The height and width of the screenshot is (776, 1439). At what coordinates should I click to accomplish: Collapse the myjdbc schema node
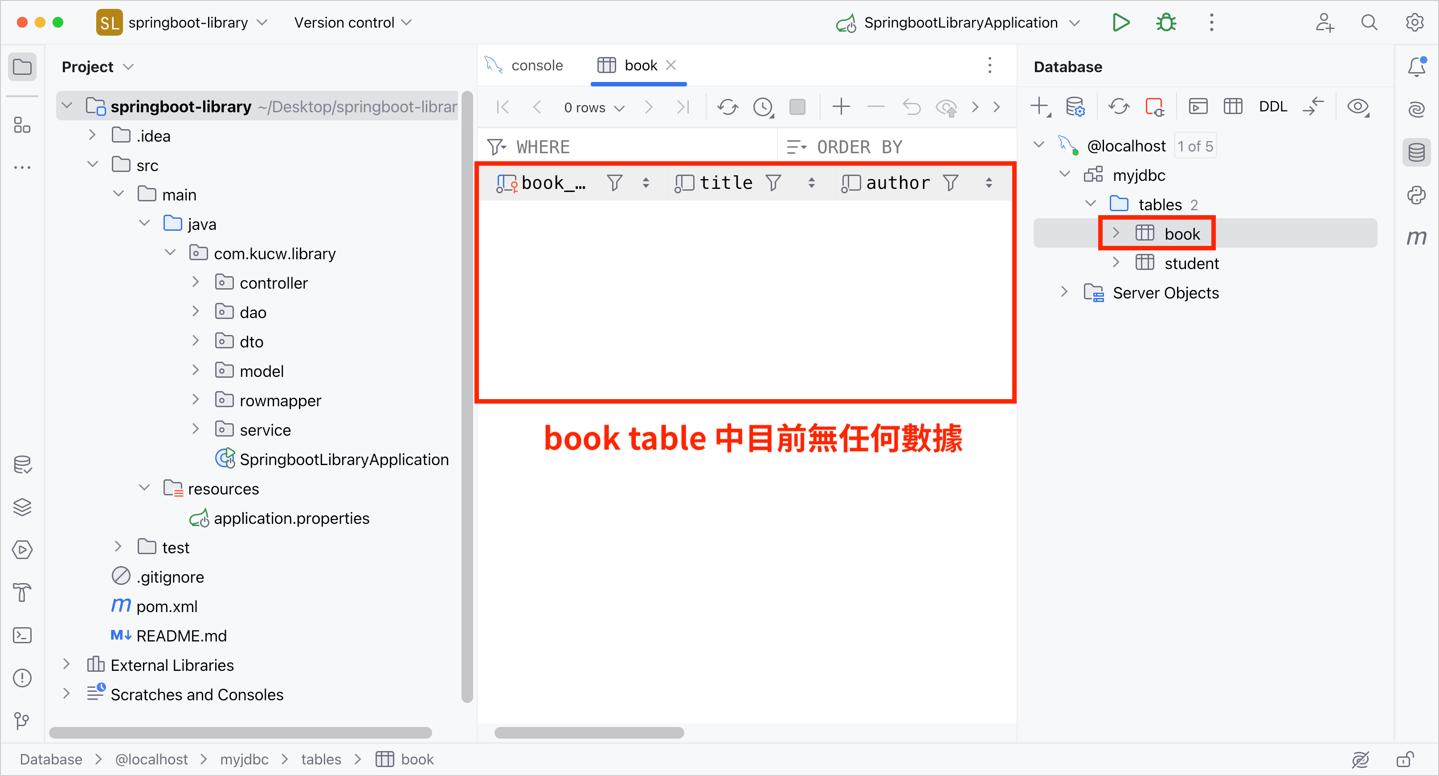click(x=1065, y=174)
